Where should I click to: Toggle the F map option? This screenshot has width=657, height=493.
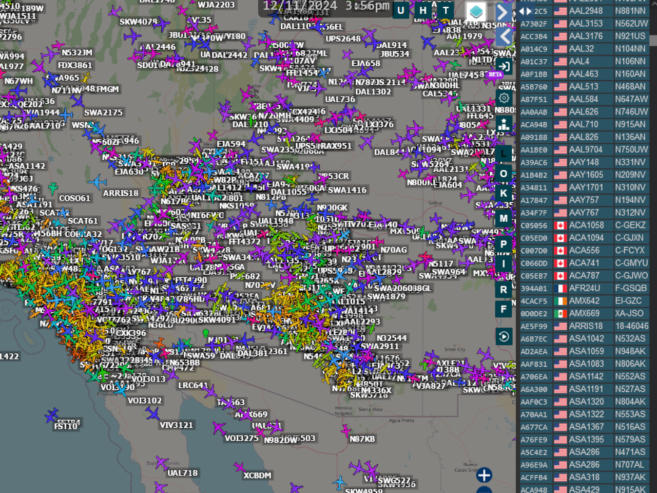point(504,309)
